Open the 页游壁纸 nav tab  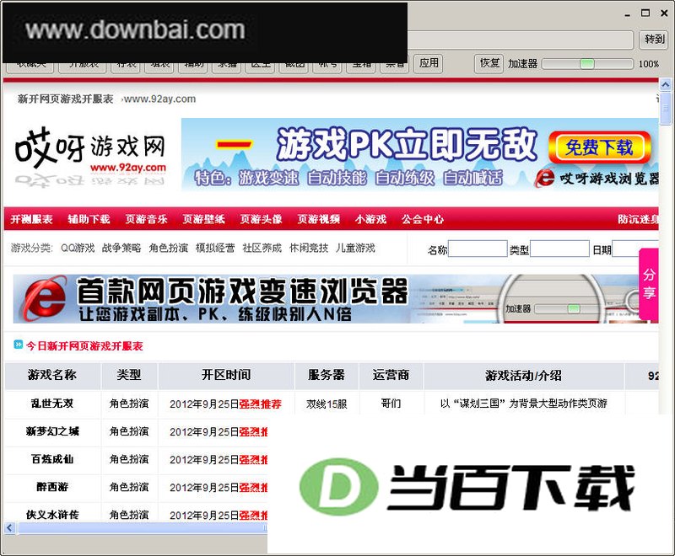tap(203, 219)
